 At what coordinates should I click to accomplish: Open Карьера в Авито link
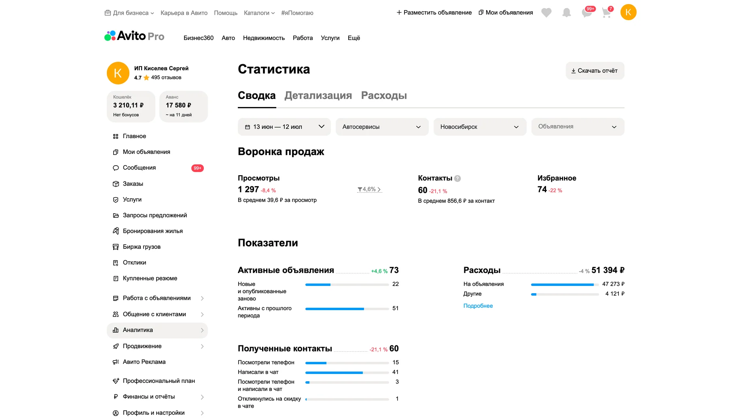point(184,13)
